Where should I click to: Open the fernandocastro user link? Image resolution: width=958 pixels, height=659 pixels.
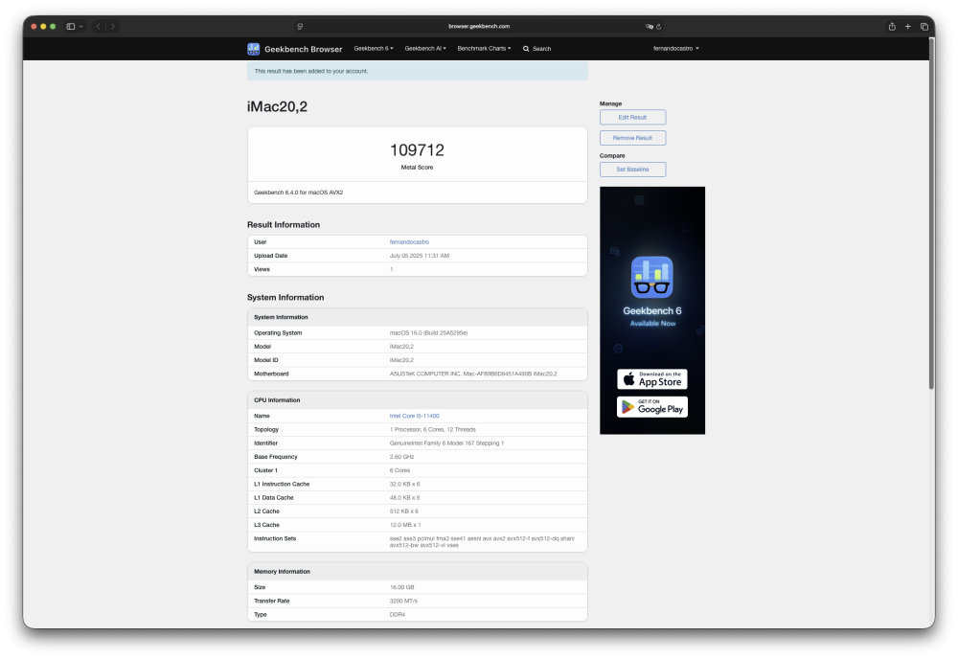tap(409, 242)
